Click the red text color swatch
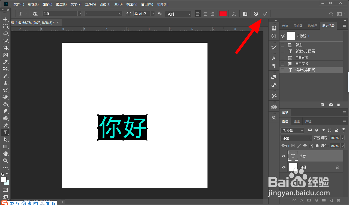Screen dimensions: 349x205 [x=223, y=14]
